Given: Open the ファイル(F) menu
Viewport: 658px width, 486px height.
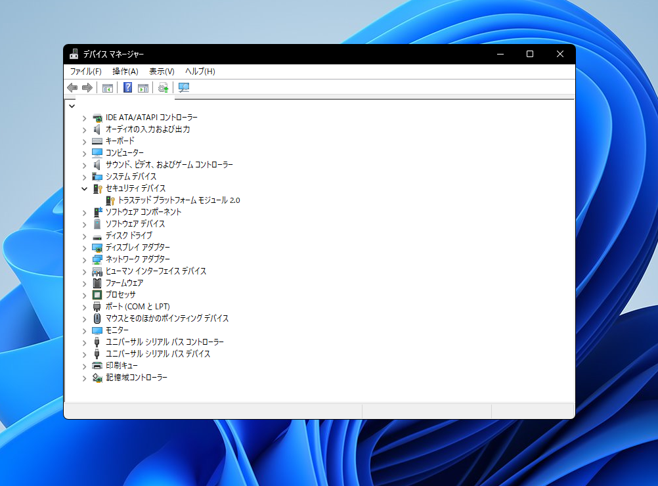Looking at the screenshot, I should 85,72.
